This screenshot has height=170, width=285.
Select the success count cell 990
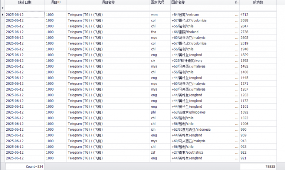[258, 130]
